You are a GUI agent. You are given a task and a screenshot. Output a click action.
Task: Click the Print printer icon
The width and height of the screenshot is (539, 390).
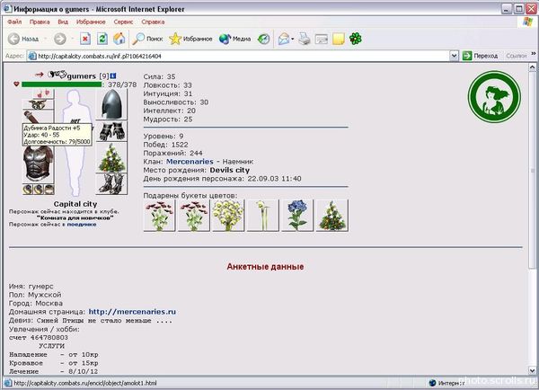point(305,39)
